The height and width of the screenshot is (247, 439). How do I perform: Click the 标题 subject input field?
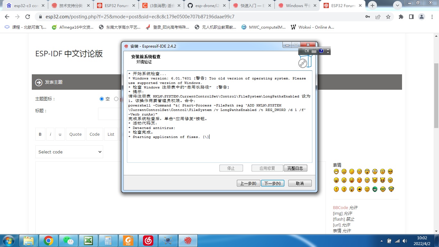pos(109,114)
